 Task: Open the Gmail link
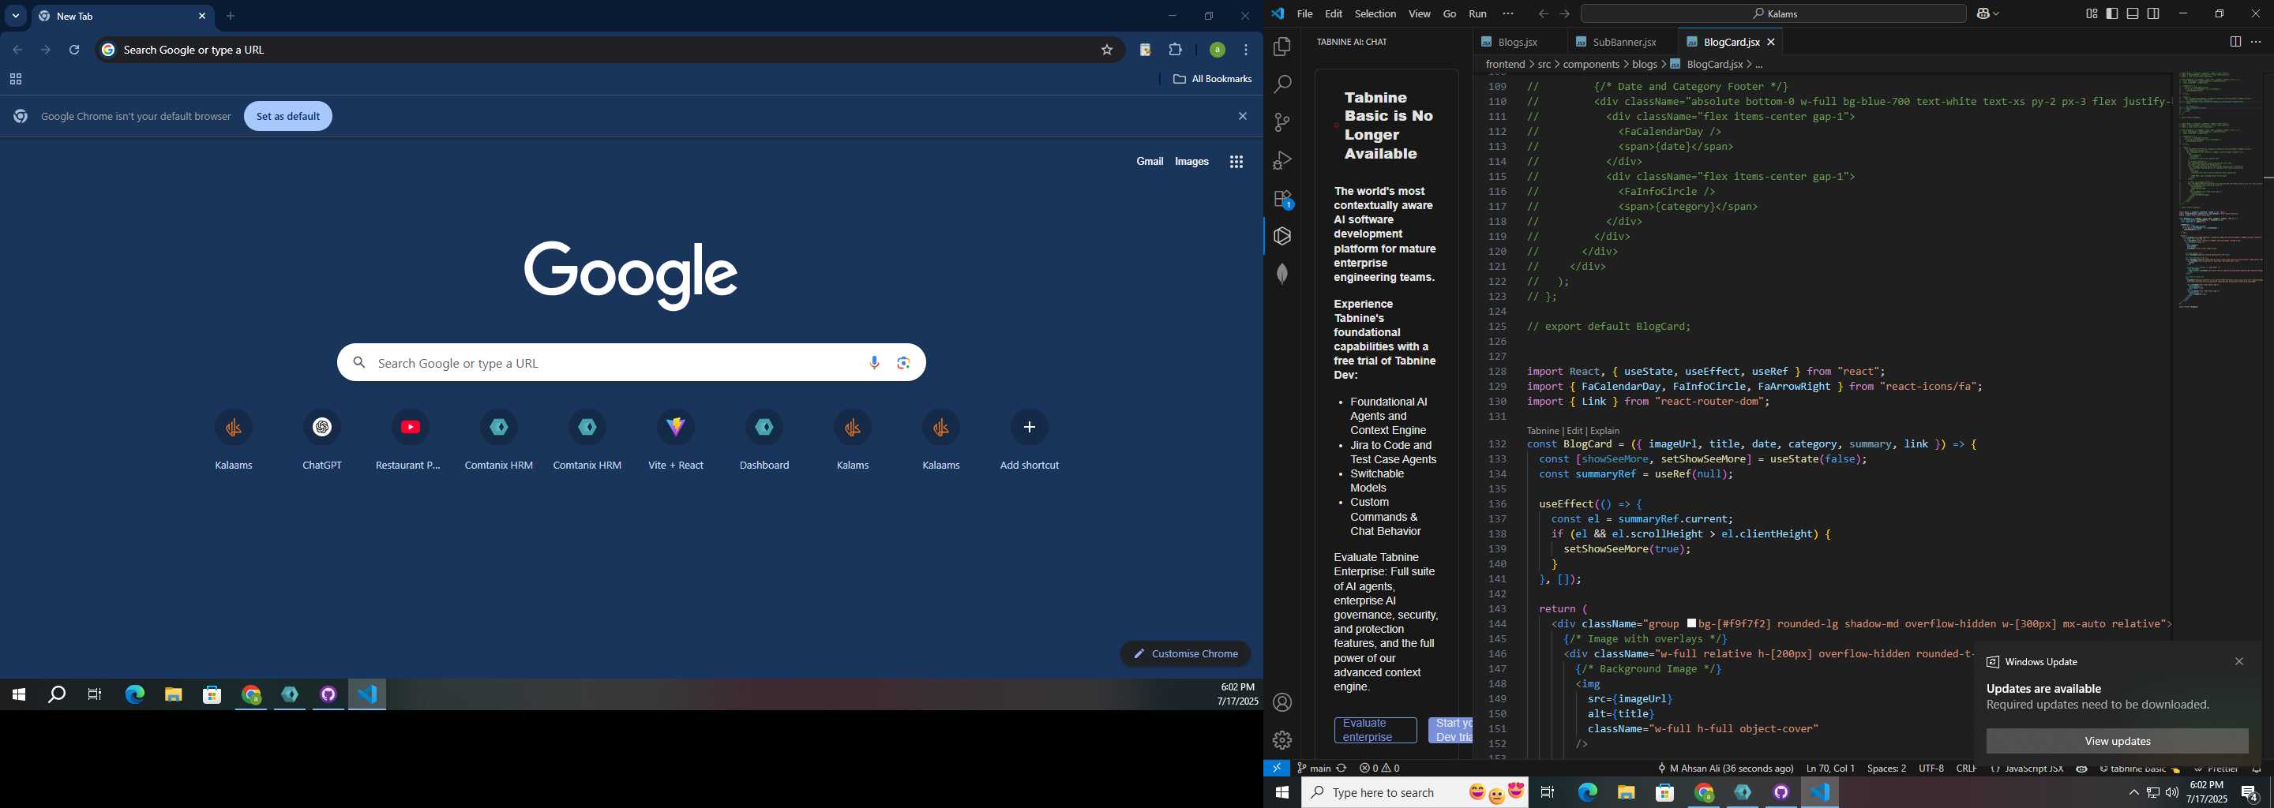(1149, 162)
